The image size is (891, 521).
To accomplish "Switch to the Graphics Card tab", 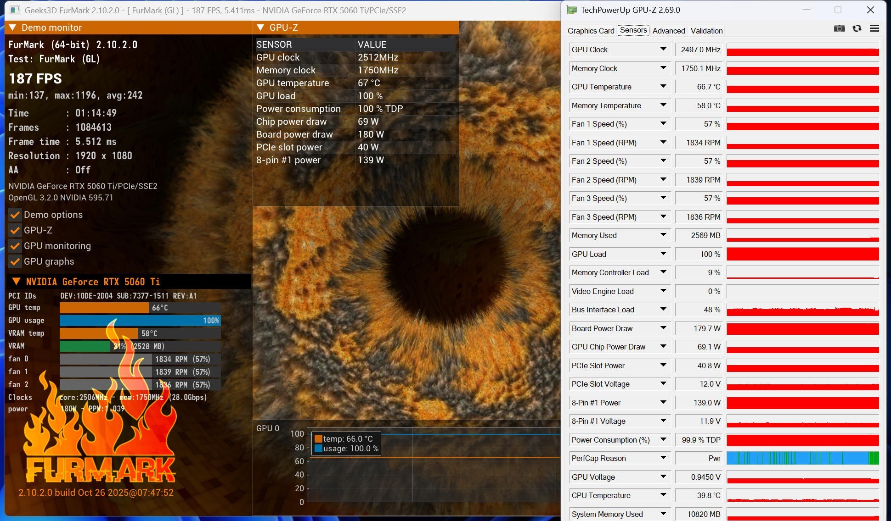I will [x=591, y=31].
